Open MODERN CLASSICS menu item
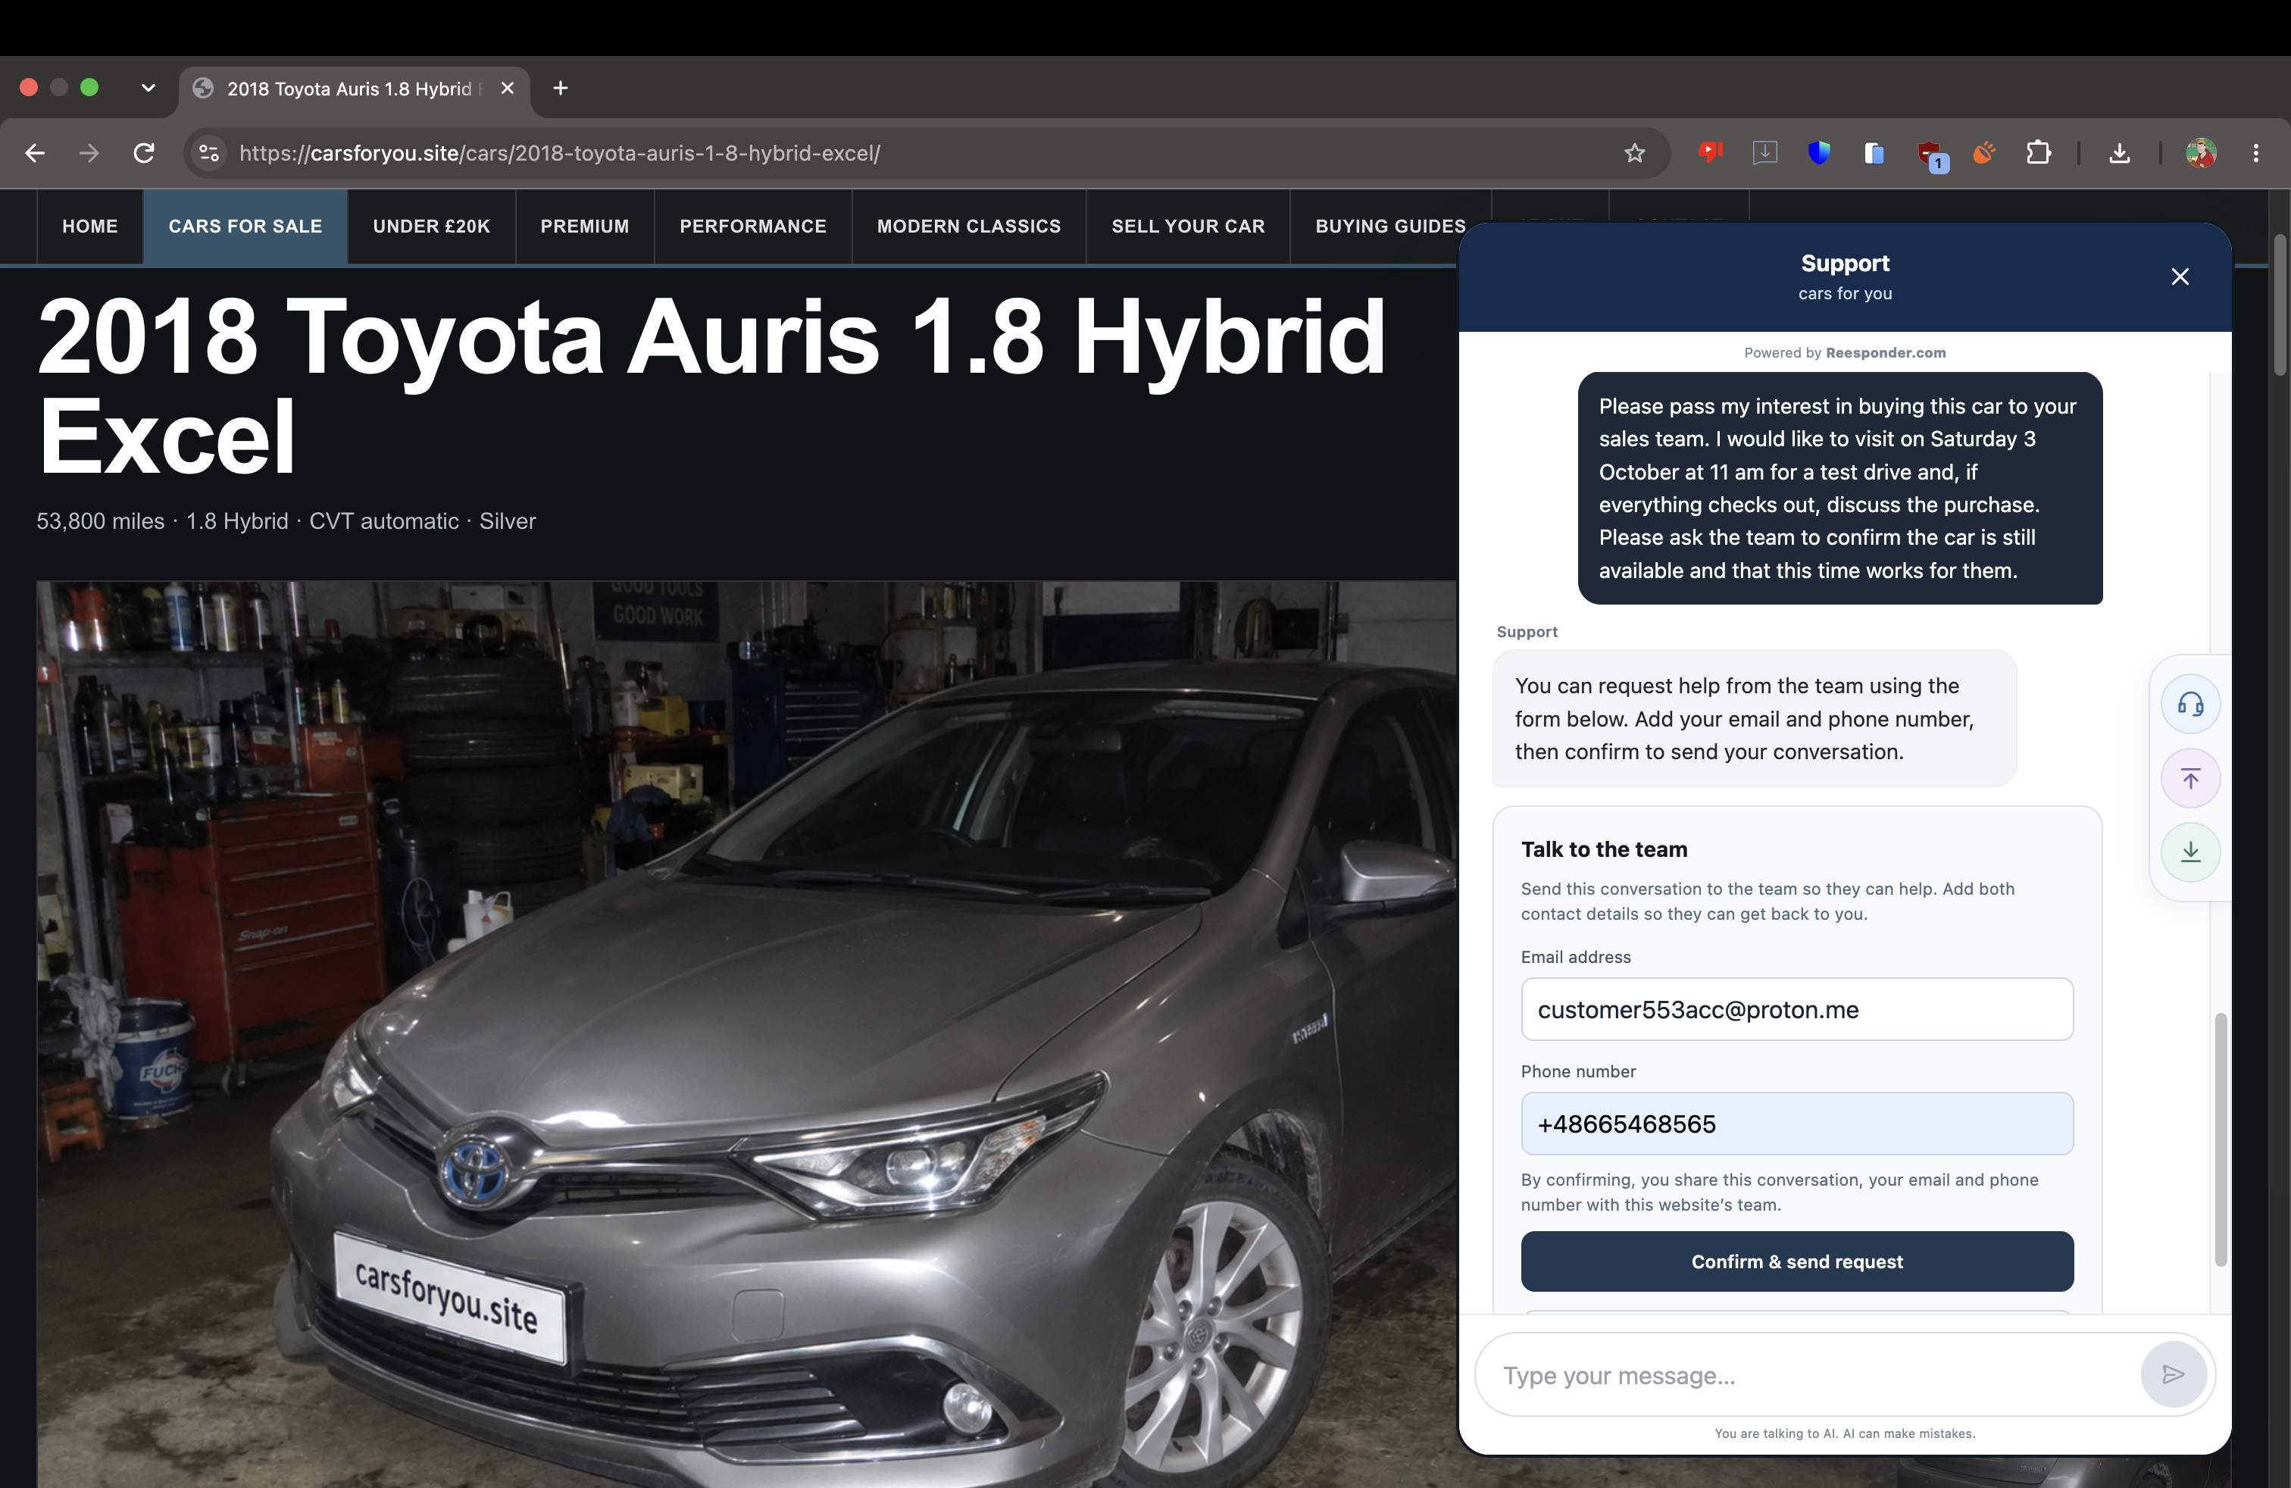Image resolution: width=2291 pixels, height=1488 pixels. click(969, 227)
